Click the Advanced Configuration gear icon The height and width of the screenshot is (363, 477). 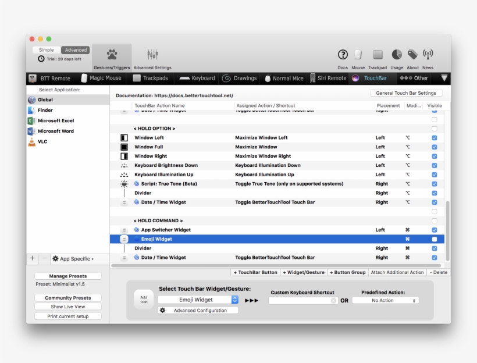click(x=163, y=311)
